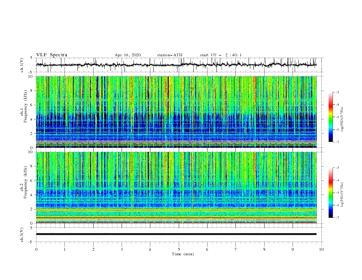Image resolution: width=362 pixels, height=280 pixels.
Task: Click time axis tick label "5"
Action: coord(179,249)
